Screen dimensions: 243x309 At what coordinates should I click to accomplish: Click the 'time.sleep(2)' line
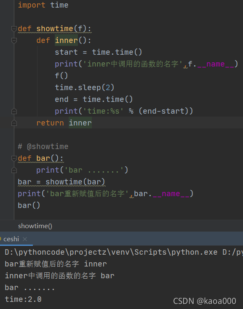(84, 88)
